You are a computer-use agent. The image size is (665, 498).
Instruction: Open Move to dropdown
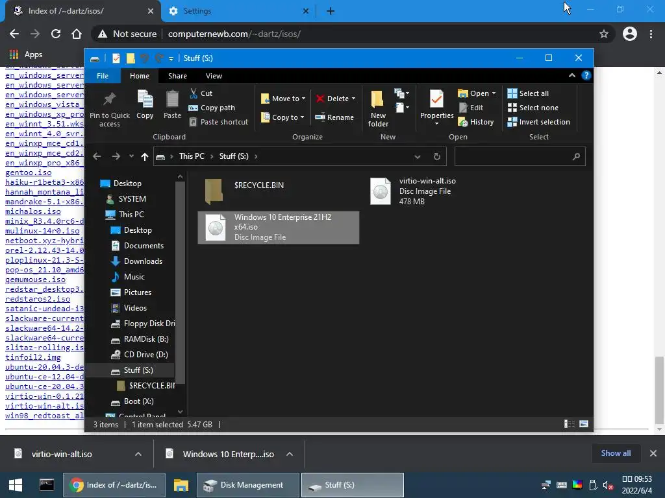283,99
